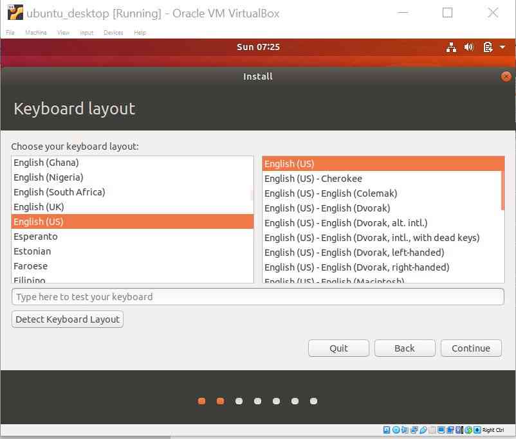The width and height of the screenshot is (516, 439).
Task: Click the shared folders status icon
Action: pyautogui.click(x=432, y=430)
